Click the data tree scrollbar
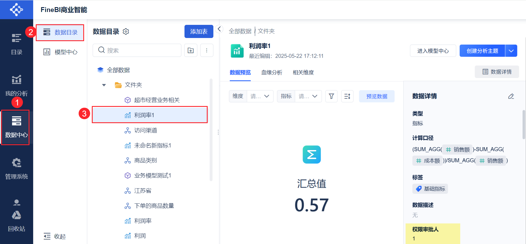Screen dimensions: 526x244 coord(211,130)
